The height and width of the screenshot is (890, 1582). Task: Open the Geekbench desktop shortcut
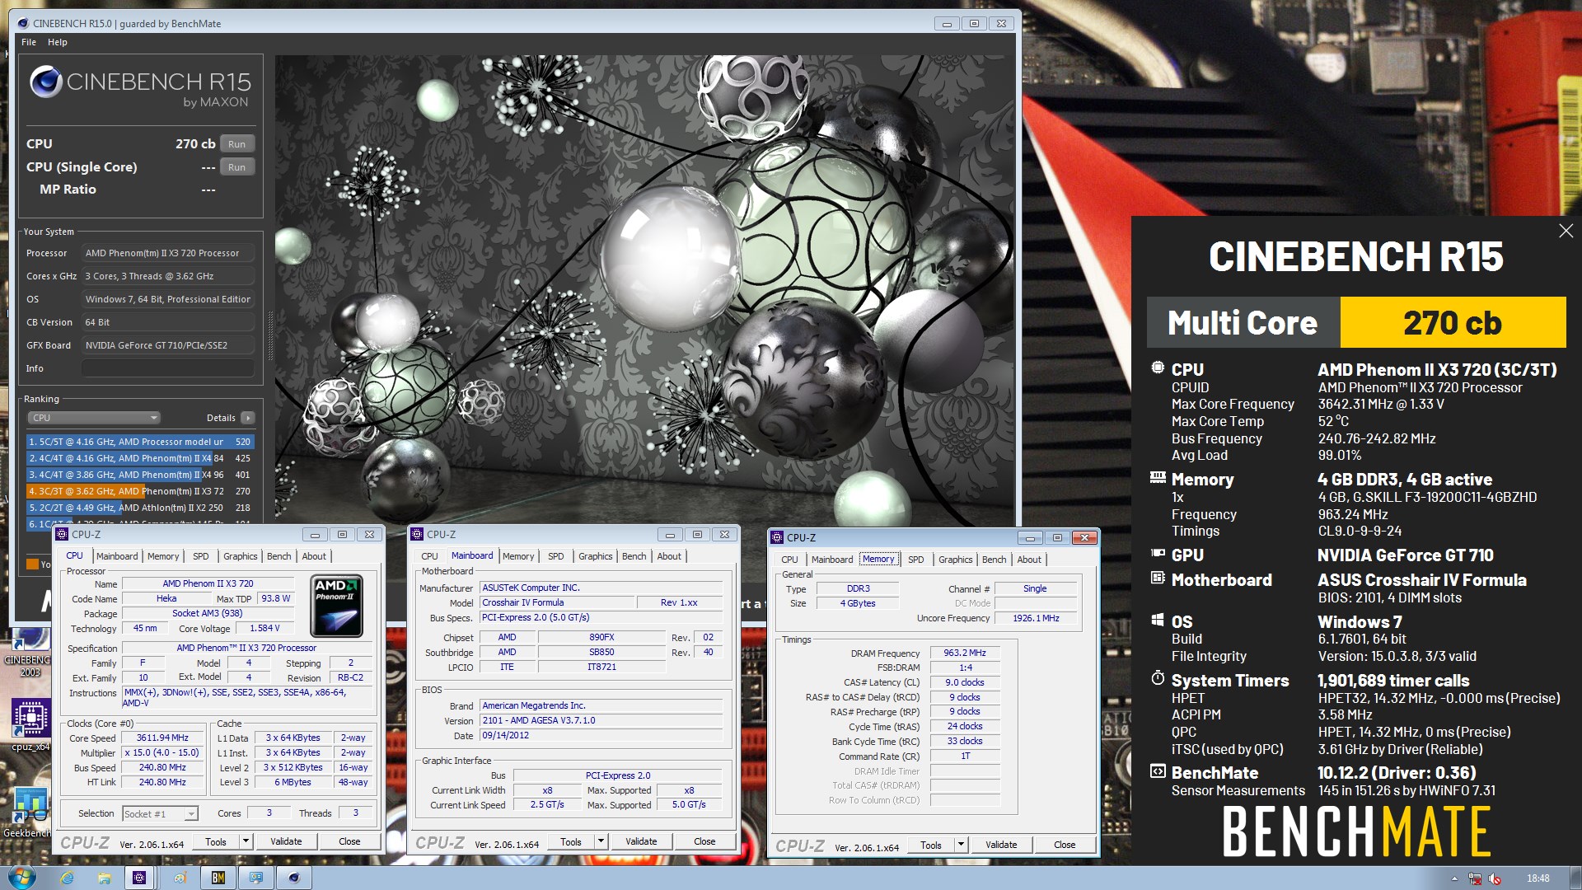click(x=27, y=812)
